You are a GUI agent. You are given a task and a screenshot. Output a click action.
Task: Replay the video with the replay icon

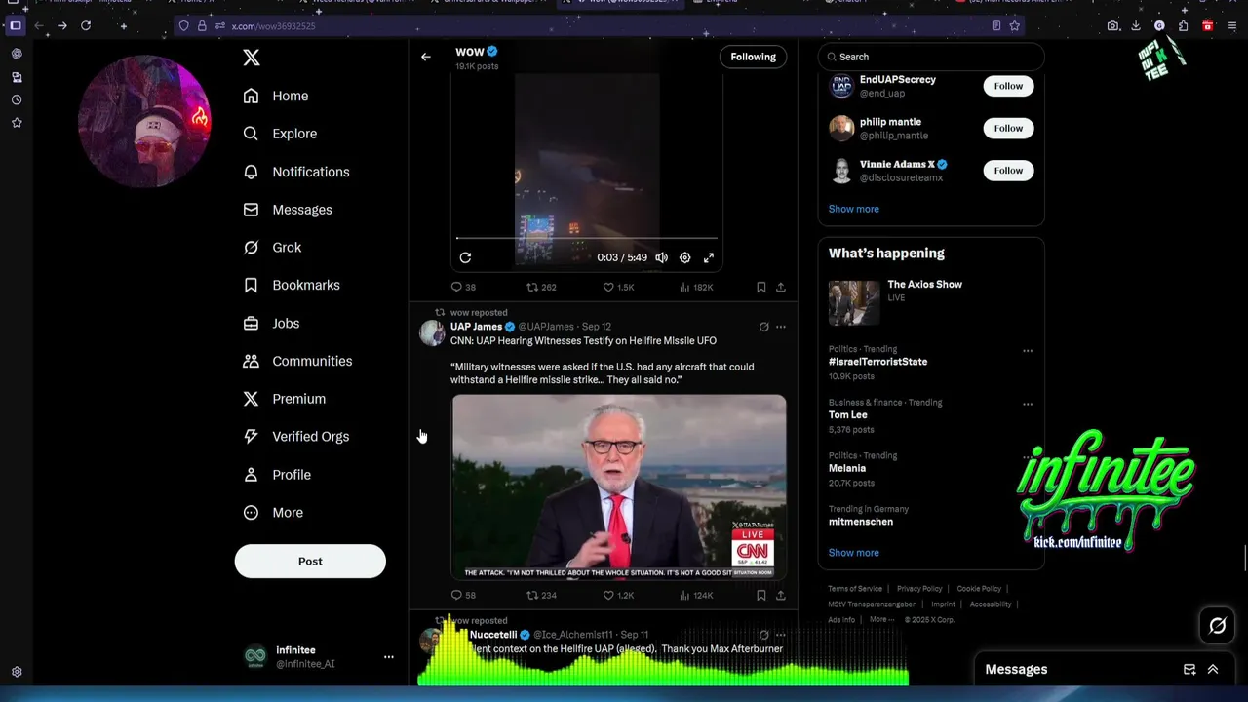[465, 257]
